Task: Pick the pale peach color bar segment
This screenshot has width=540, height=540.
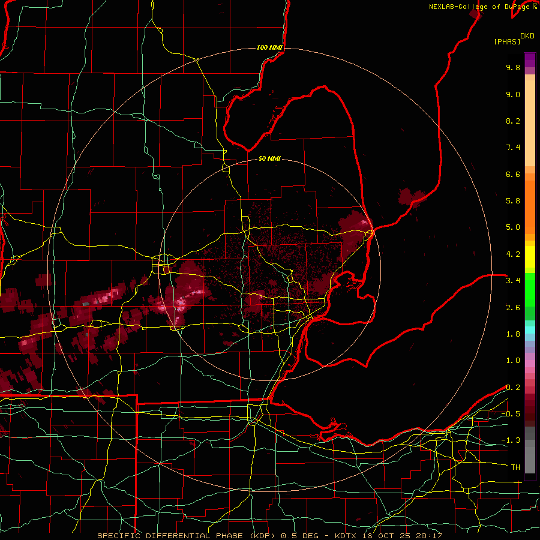Action: (x=530, y=123)
